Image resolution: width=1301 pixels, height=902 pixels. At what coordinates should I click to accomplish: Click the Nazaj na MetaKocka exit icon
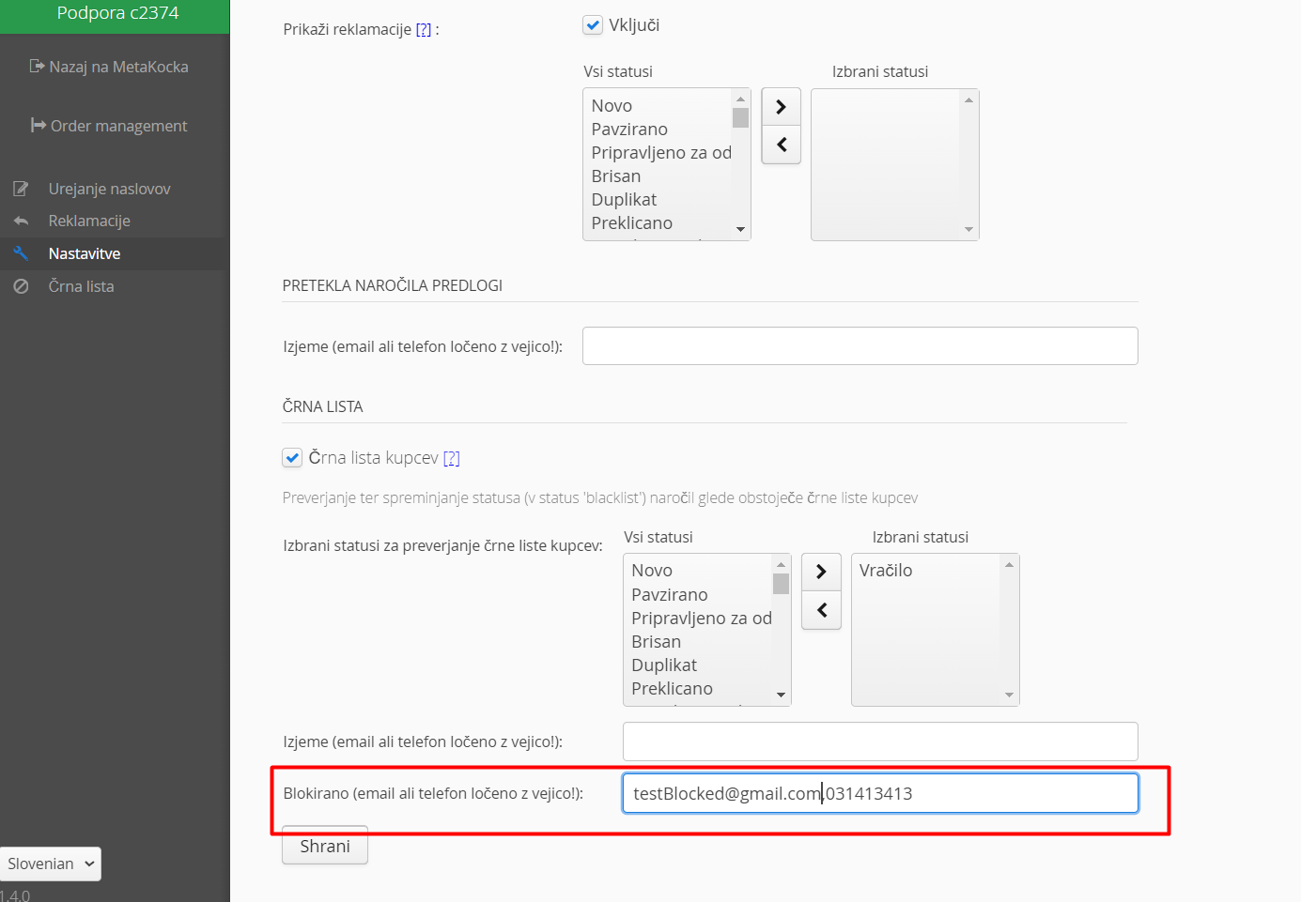37,67
